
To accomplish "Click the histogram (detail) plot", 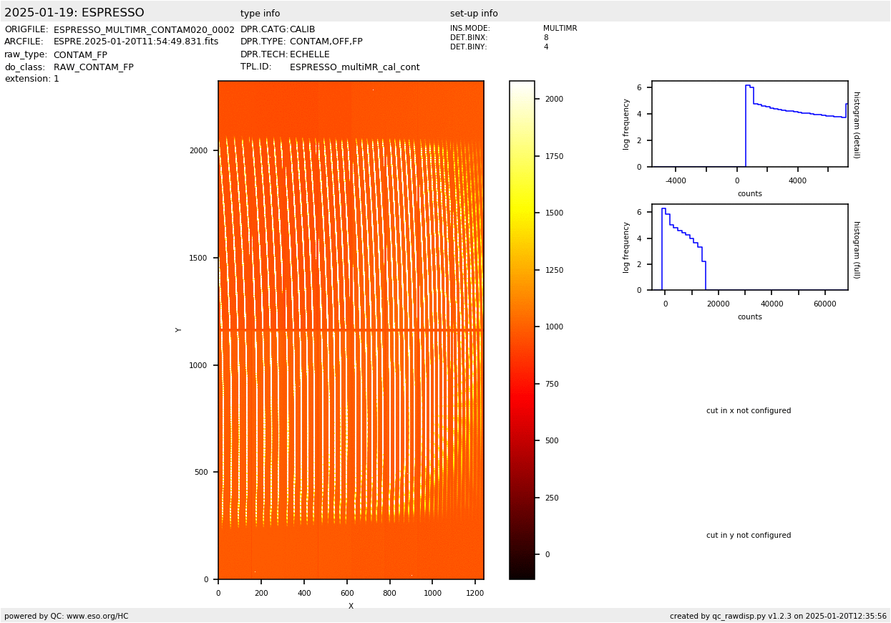I will pos(749,124).
